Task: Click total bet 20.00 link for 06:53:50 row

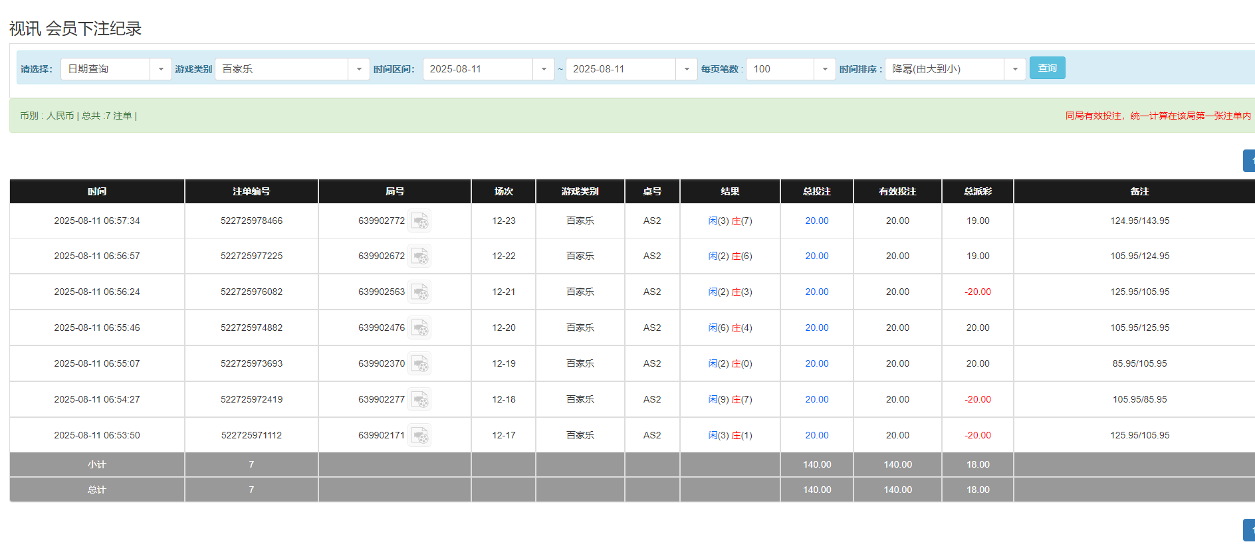Action: point(816,435)
